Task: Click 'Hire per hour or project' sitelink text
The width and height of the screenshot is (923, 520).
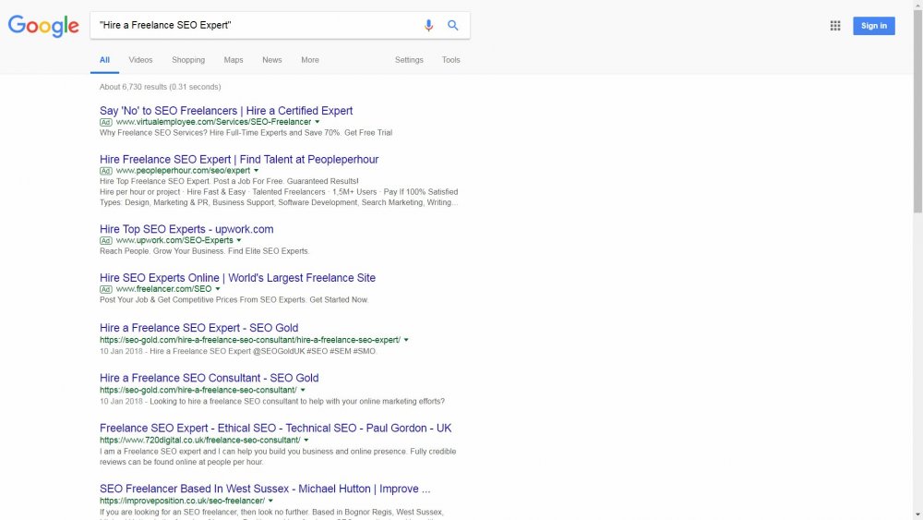Action: (x=139, y=192)
